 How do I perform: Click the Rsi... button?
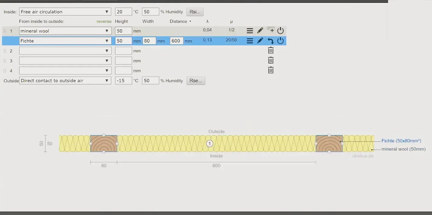(x=195, y=12)
